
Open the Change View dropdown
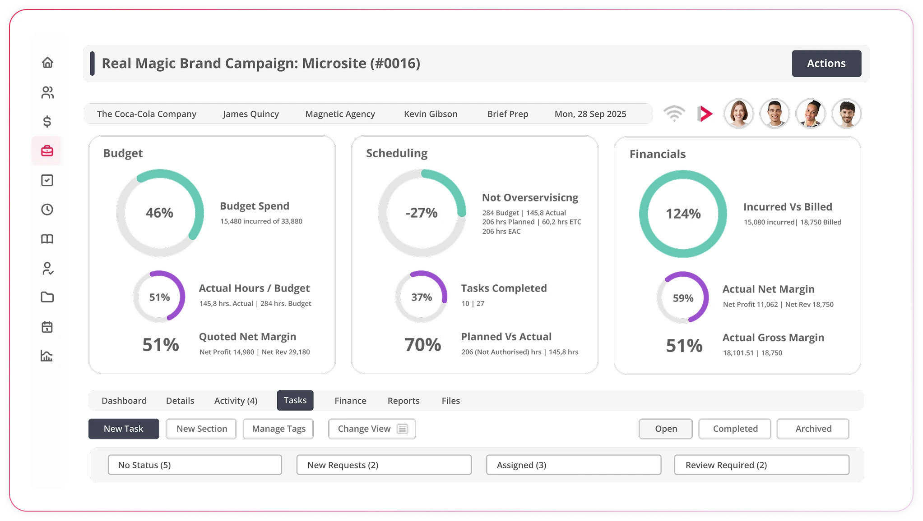click(x=371, y=429)
